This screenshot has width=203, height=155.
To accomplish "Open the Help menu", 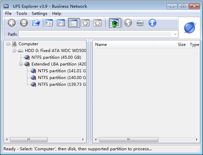I will (57, 14).
